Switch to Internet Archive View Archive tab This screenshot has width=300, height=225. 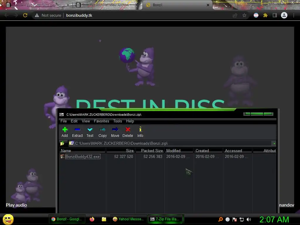[x=105, y=5]
